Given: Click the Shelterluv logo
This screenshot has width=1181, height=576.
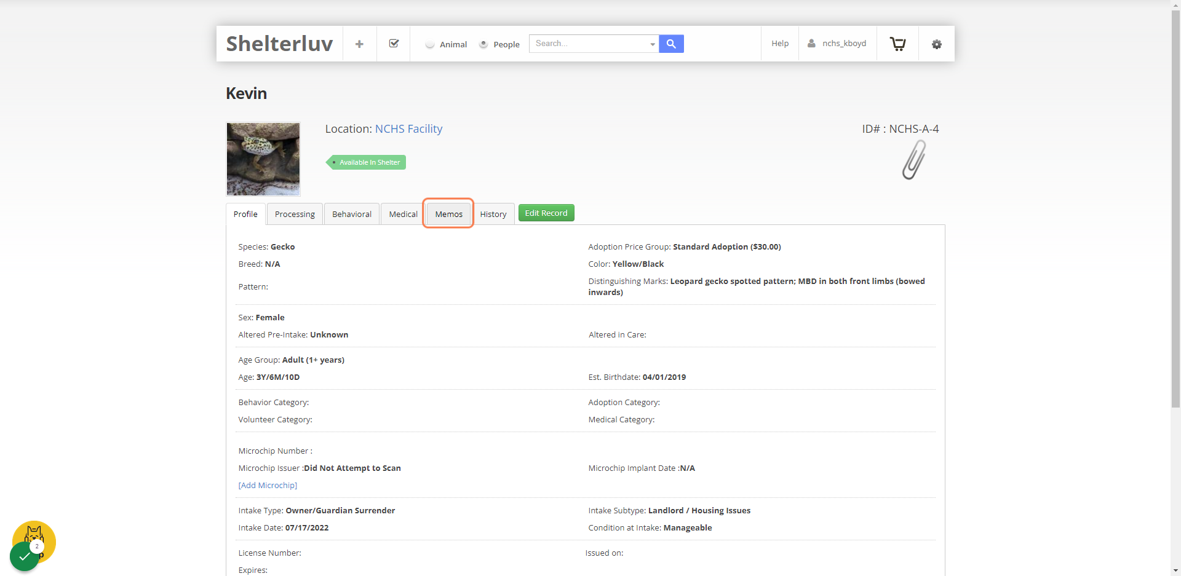Looking at the screenshot, I should 279,44.
